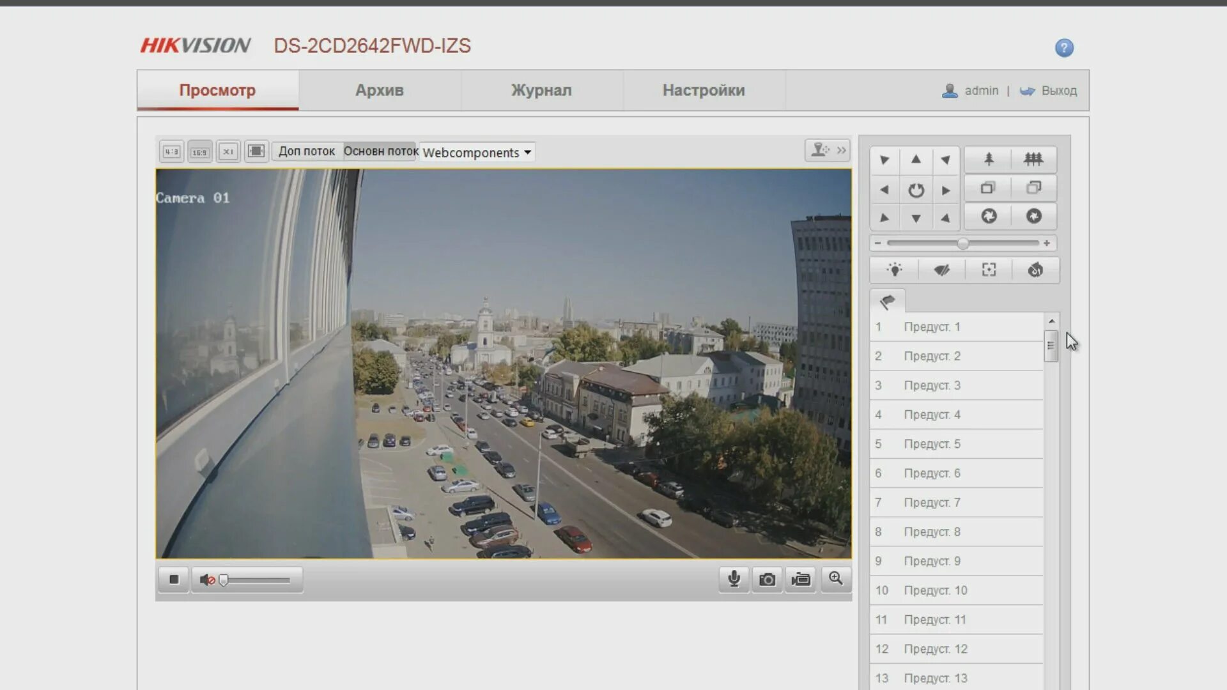Switch to Основн поток main stream
Screen dimensions: 1227x690
pyautogui.click(x=381, y=151)
